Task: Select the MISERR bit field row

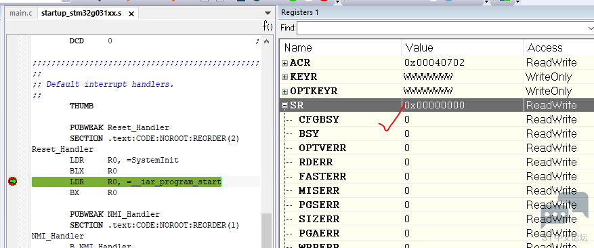Action: pos(437,190)
